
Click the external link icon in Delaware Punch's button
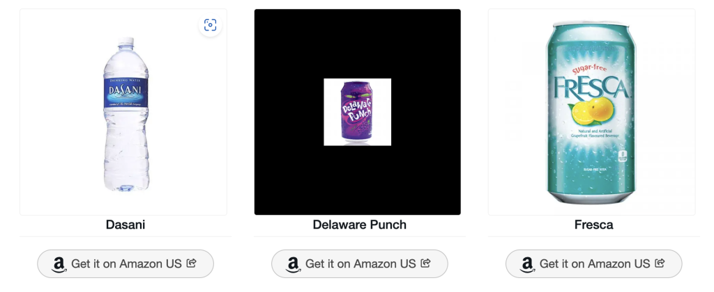[x=426, y=263]
